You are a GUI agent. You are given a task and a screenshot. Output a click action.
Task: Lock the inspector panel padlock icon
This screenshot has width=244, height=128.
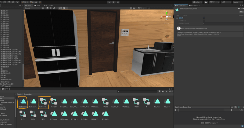240,5
